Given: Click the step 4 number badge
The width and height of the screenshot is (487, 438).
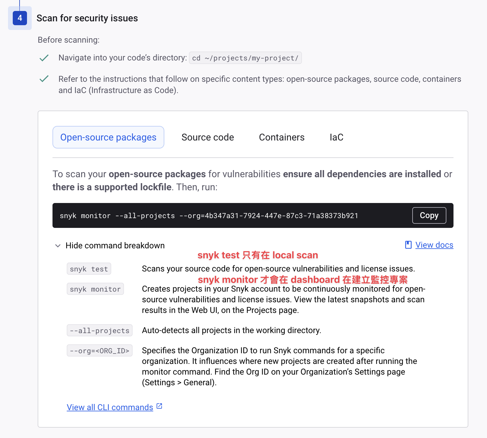Looking at the screenshot, I should (20, 18).
